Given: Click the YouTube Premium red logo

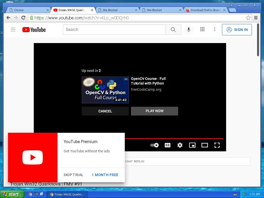Looking at the screenshot, I should (33, 158).
